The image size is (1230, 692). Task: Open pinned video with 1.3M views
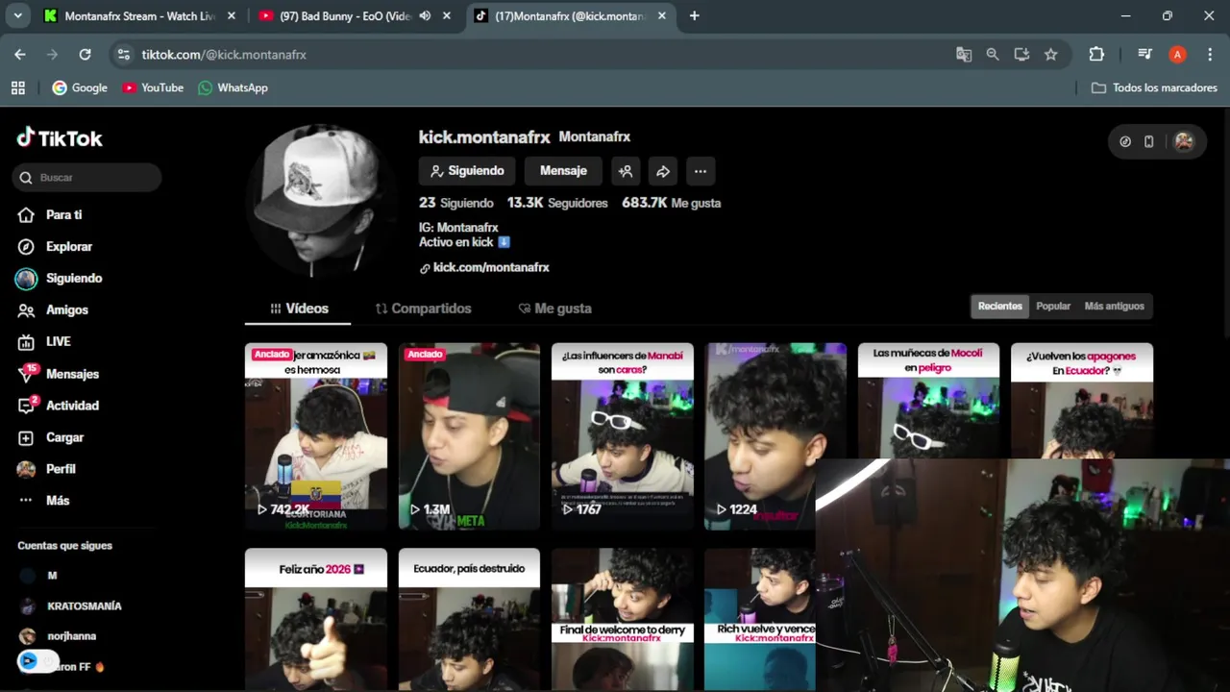[469, 436]
